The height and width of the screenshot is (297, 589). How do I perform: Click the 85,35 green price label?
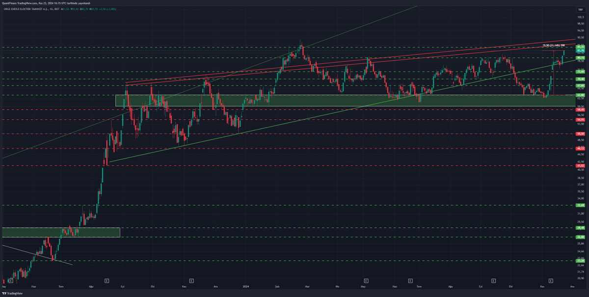pyautogui.click(x=581, y=47)
